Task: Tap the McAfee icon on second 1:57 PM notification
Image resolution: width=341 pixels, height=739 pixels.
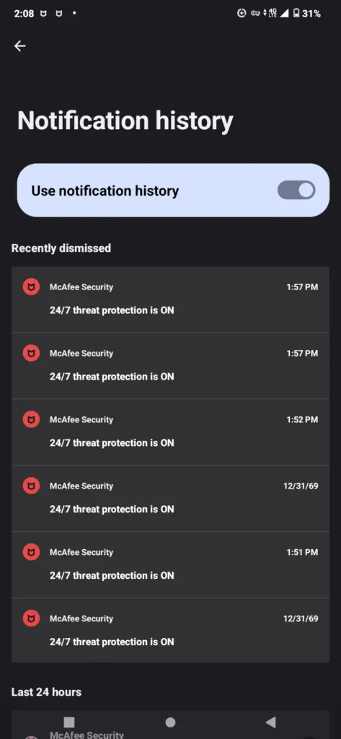Action: pyautogui.click(x=31, y=353)
